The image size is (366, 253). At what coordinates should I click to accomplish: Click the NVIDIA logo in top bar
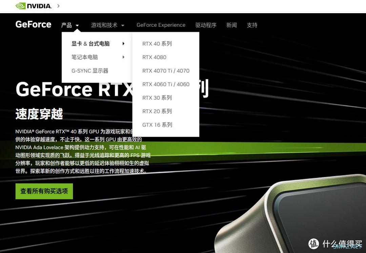point(34,6)
